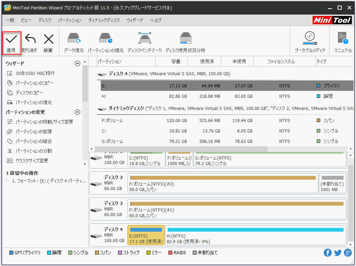This screenshot has height=266, width=356.
Task: Open the ダイナミックディスク menu
Action: tap(104, 20)
